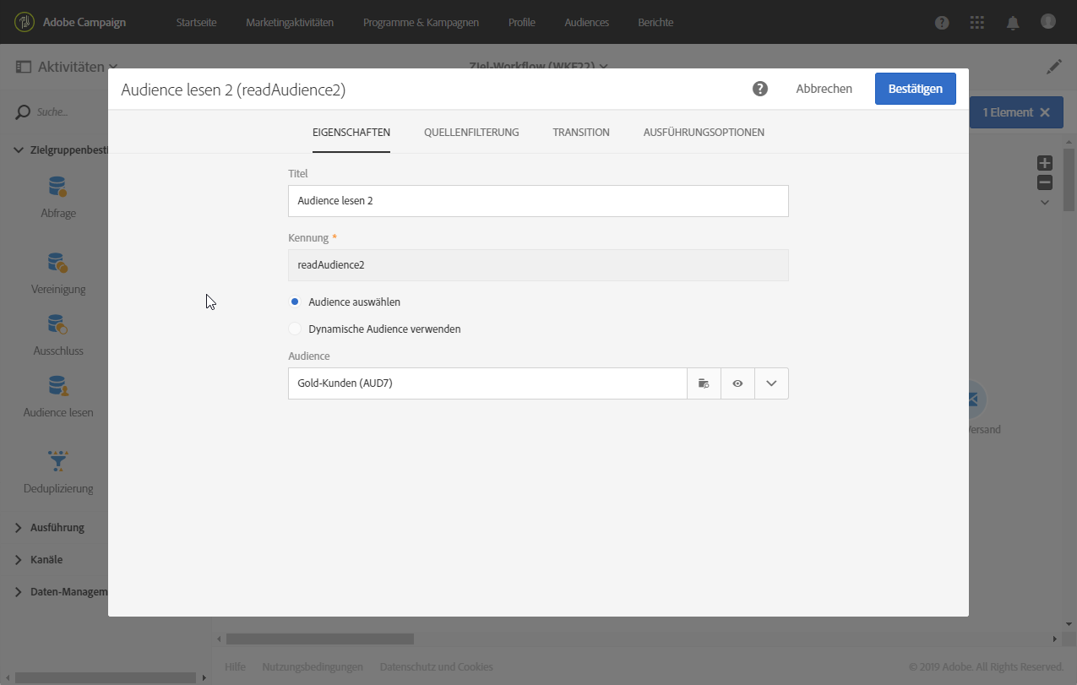Open the Berichte menu
The width and height of the screenshot is (1077, 685).
click(x=655, y=23)
